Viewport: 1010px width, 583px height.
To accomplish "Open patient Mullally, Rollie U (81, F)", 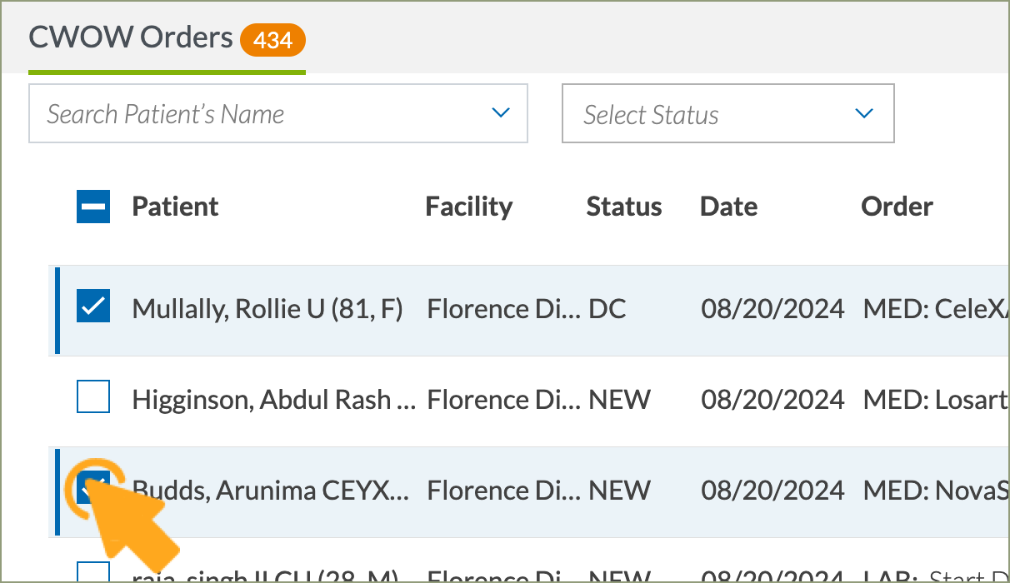I will [267, 310].
